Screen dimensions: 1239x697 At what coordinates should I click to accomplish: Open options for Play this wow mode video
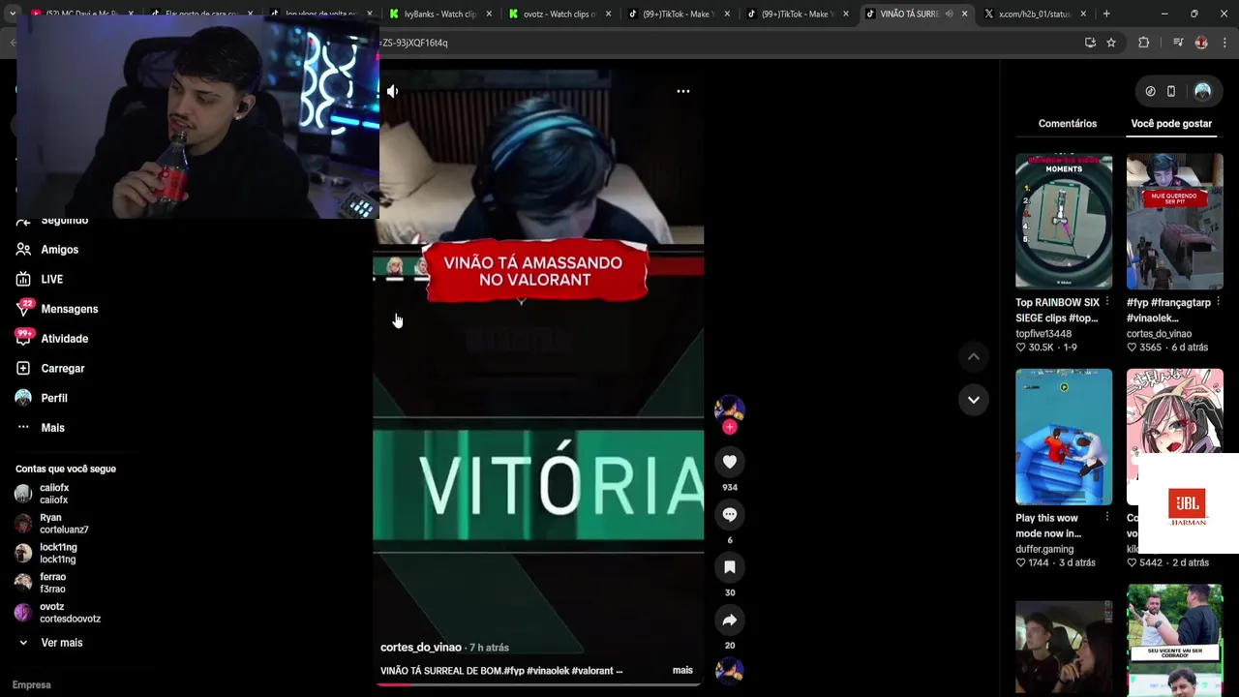click(1107, 518)
